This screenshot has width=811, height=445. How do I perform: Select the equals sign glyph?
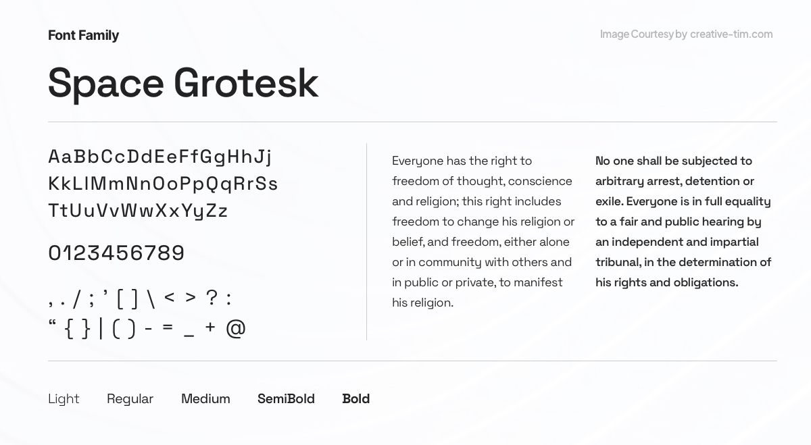[x=168, y=328]
